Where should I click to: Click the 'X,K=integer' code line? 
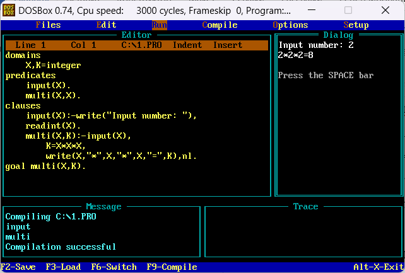pyautogui.click(x=53, y=66)
